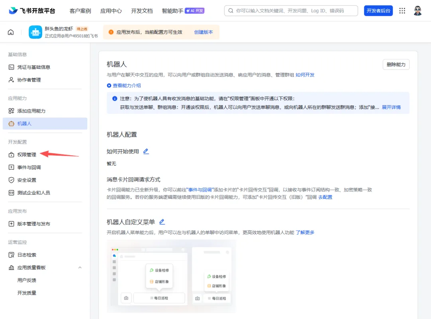
Task: Focus the documentation search input field
Action: pos(291,11)
